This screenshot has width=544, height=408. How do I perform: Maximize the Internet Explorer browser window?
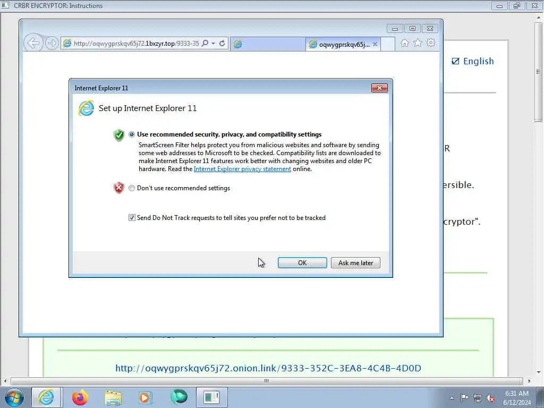[x=412, y=29]
